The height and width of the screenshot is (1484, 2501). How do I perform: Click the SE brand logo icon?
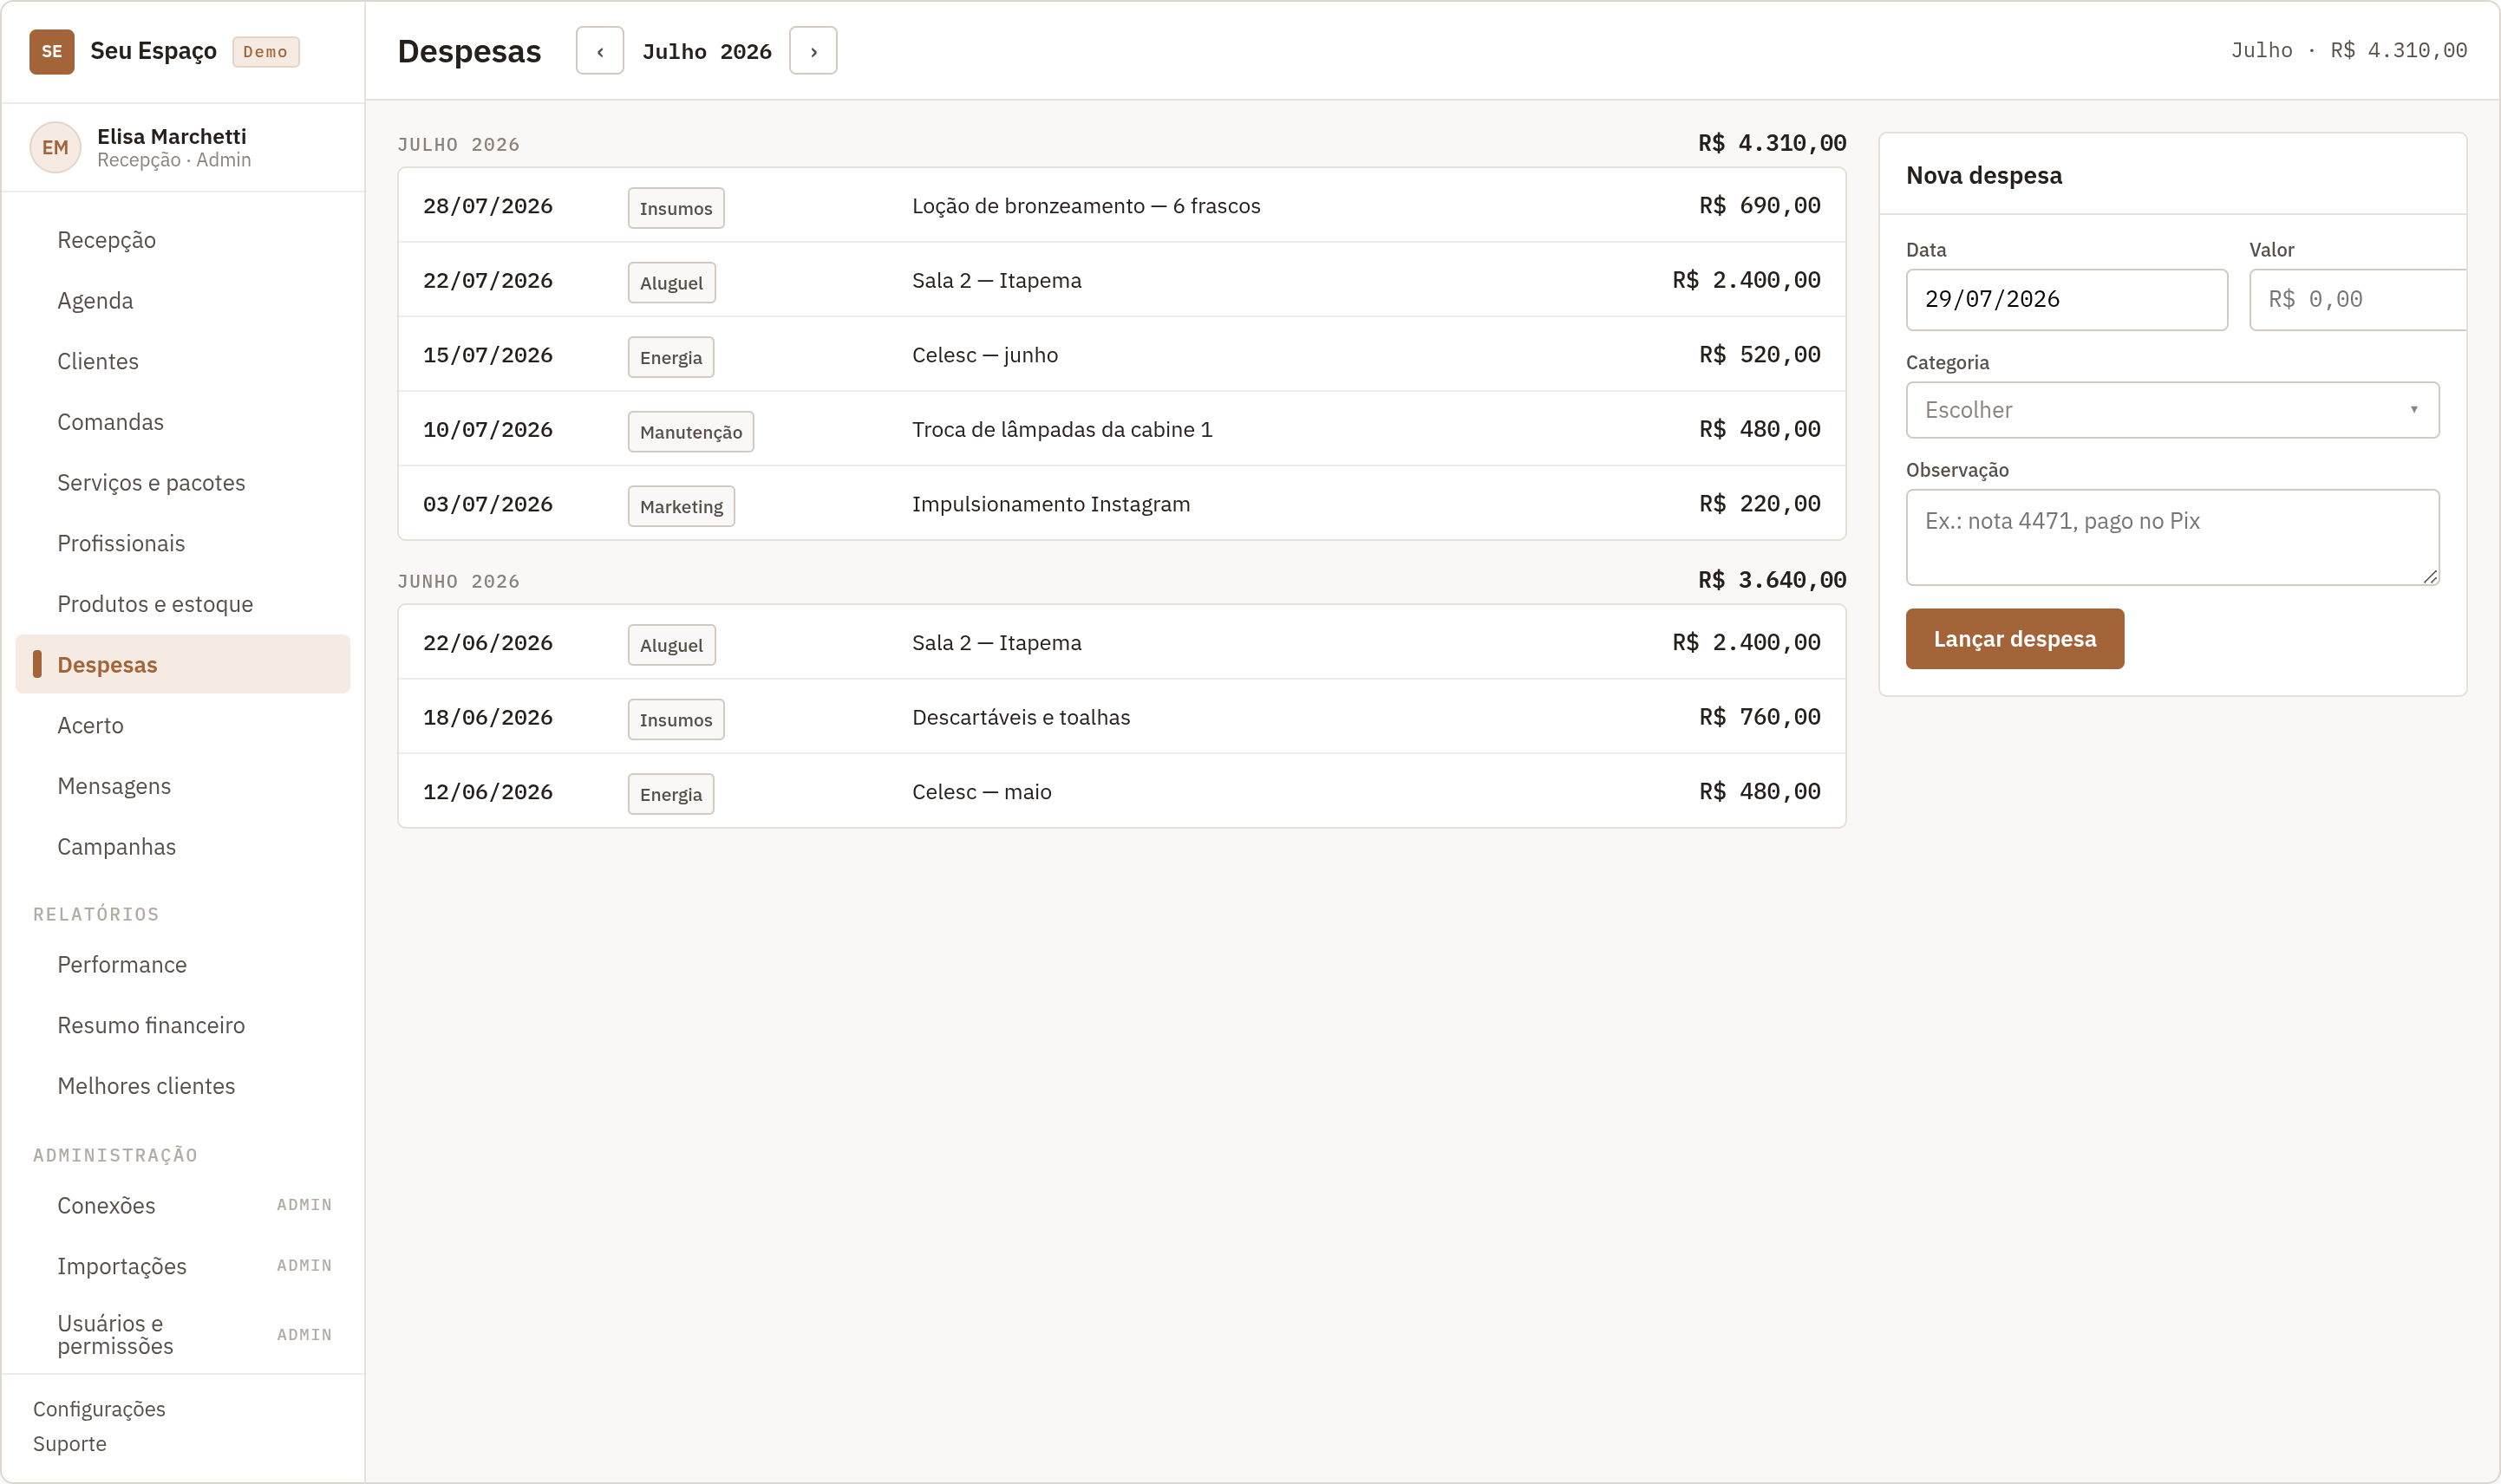pos(52,51)
